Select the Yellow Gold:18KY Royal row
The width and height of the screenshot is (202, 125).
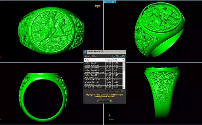tap(103, 73)
